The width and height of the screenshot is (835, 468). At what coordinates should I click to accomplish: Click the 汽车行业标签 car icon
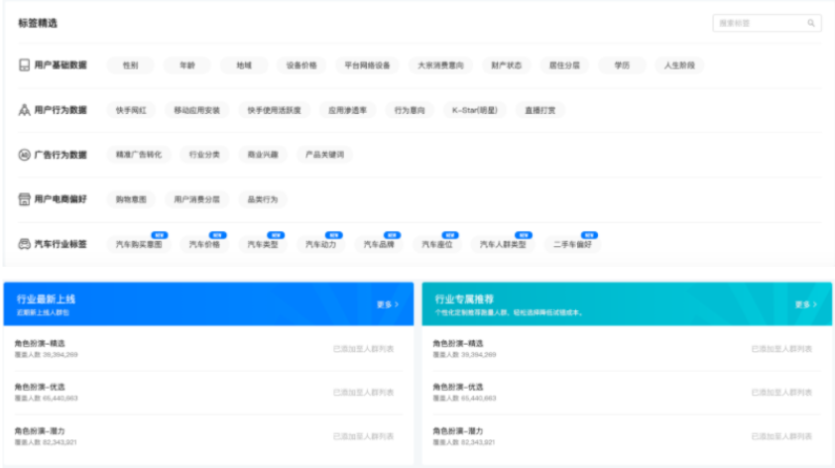(x=24, y=244)
